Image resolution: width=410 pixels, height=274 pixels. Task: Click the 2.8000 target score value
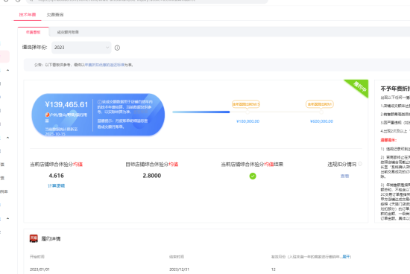click(x=152, y=176)
